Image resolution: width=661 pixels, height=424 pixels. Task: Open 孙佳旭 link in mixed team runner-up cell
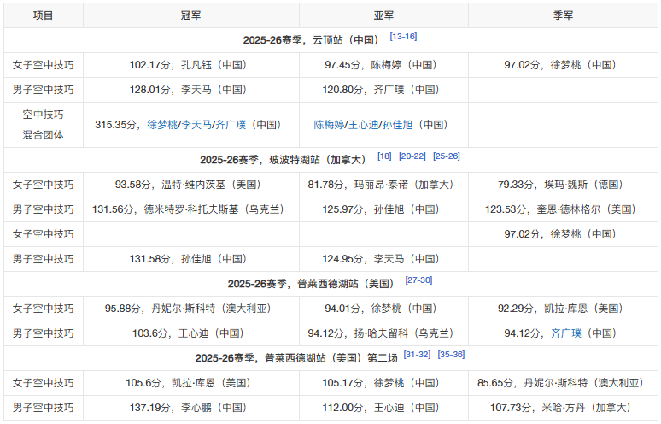[397, 125]
